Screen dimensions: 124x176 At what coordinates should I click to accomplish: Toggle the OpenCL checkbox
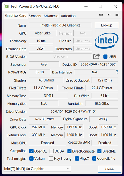[31, 151]
